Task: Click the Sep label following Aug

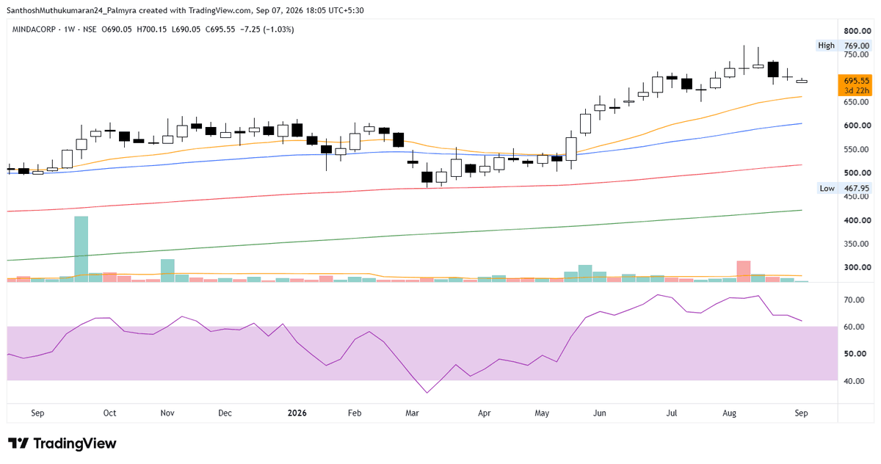Action: coord(801,413)
